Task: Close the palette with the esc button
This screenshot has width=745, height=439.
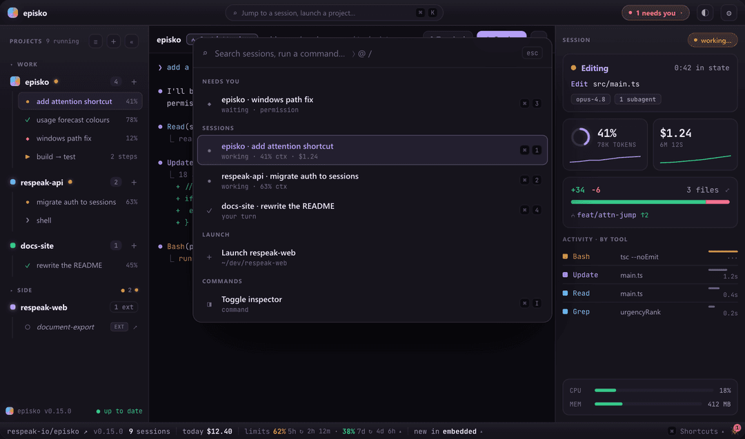Action: point(532,53)
